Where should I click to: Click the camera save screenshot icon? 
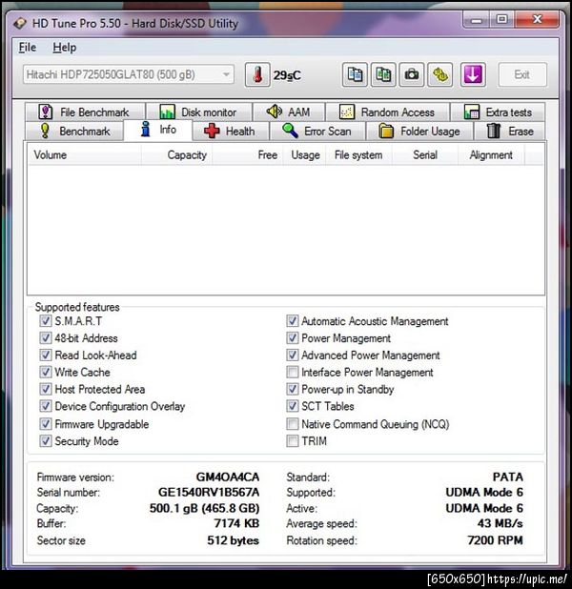[x=412, y=74]
